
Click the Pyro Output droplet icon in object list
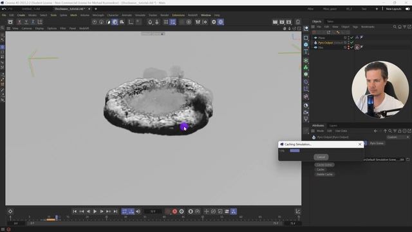pos(315,43)
